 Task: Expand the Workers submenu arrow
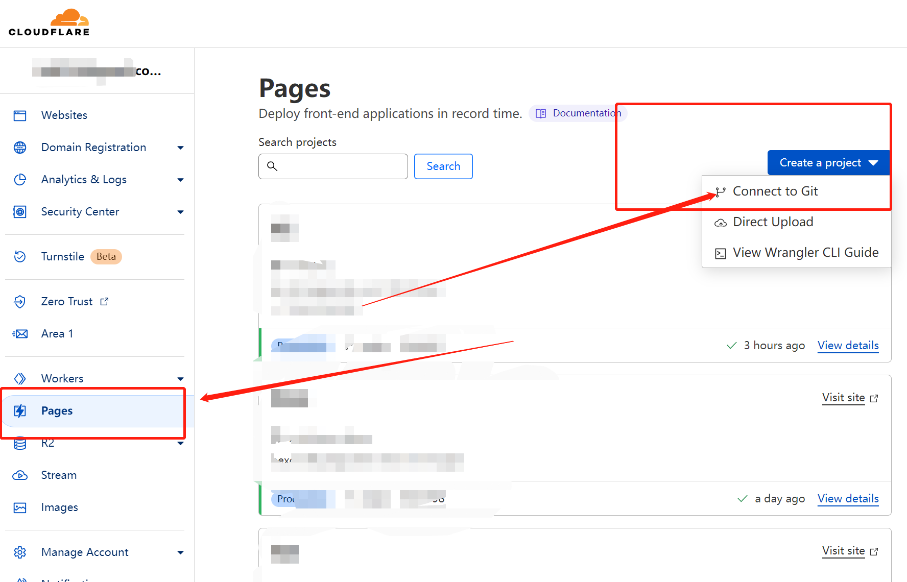(180, 379)
